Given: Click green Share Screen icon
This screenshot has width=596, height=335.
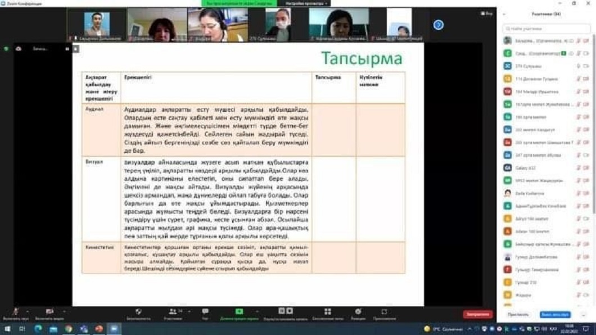Looking at the screenshot, I should click(x=239, y=312).
